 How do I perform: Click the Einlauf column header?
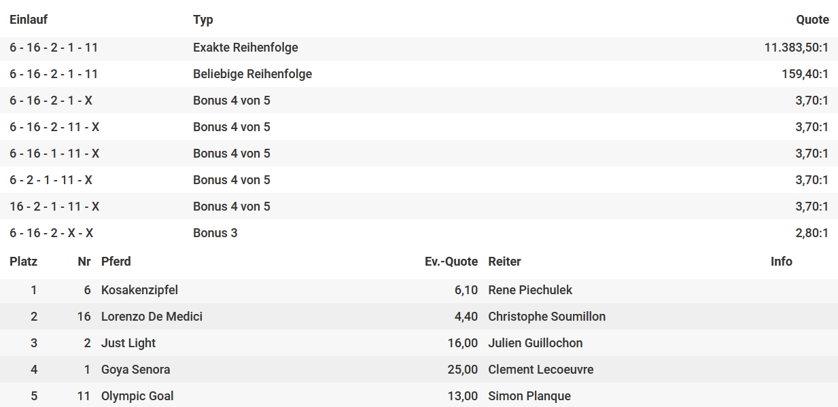click(29, 20)
